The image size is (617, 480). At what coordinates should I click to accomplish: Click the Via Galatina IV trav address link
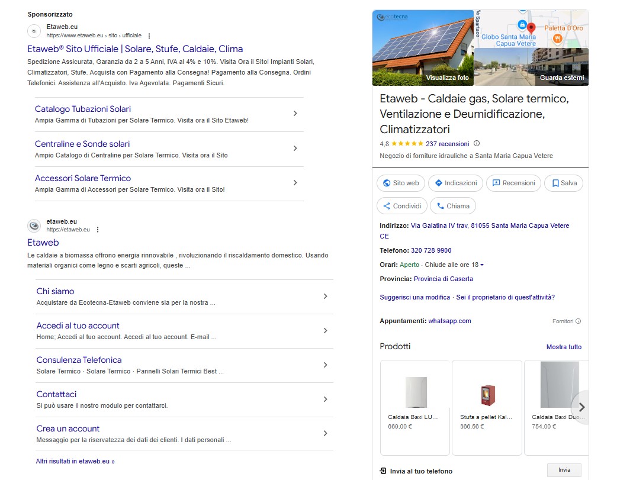coord(474,231)
